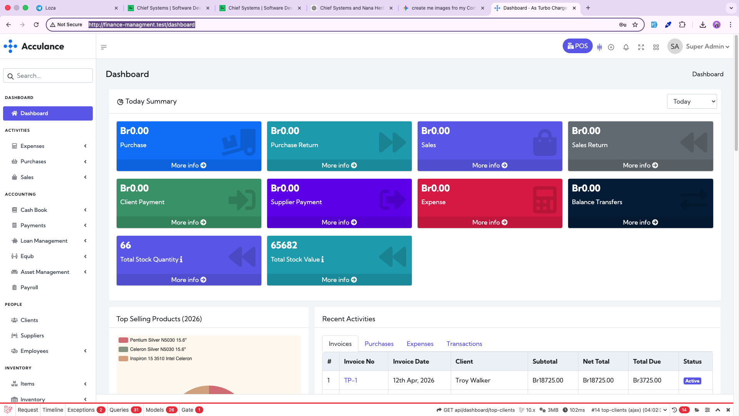Screen dimensions: 739x416
Task: Click Total Stock Quantity info icon
Action: tap(181, 259)
